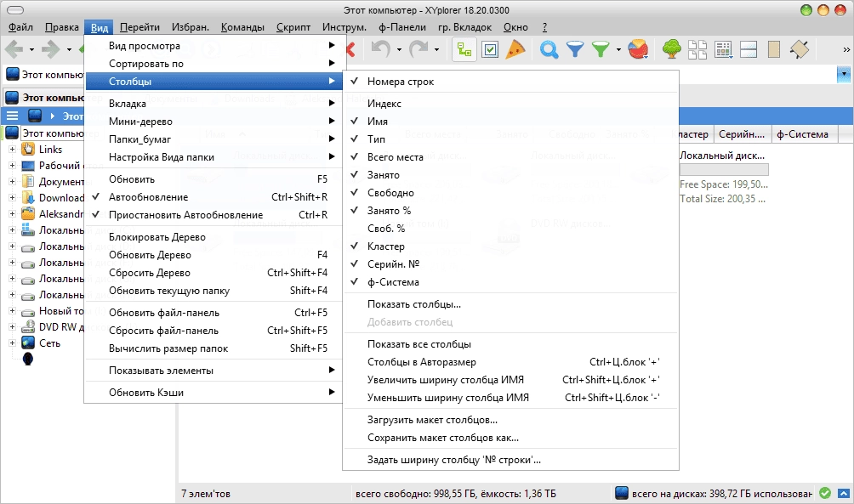854x504 pixels.
Task: Toggle the dual pane icon
Action: [x=749, y=49]
